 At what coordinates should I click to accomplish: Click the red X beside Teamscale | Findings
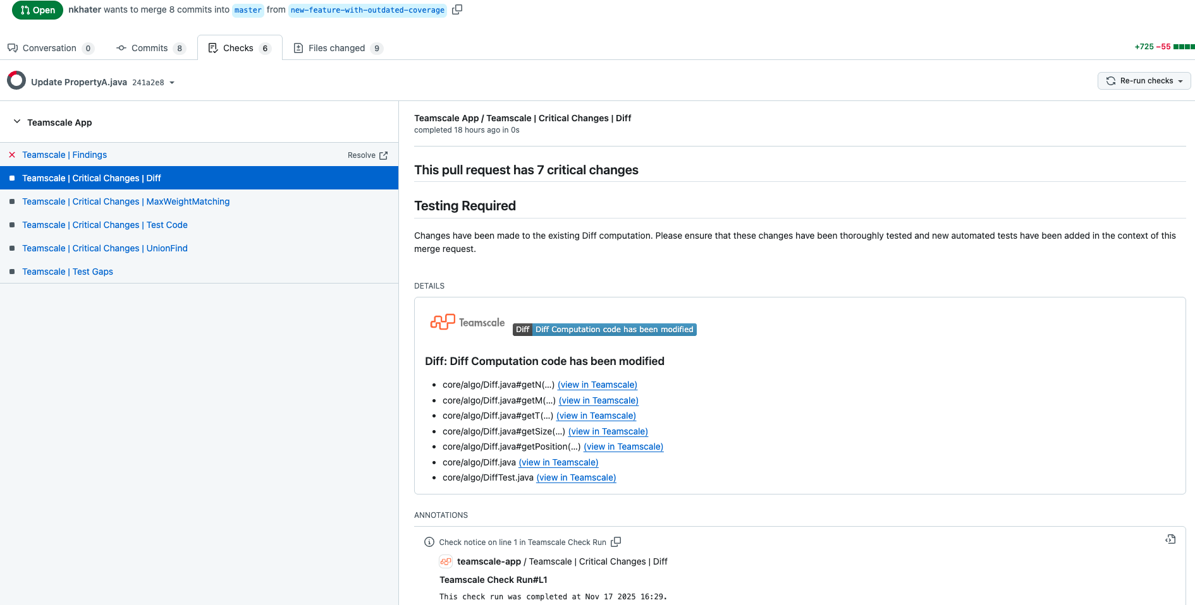pos(11,155)
